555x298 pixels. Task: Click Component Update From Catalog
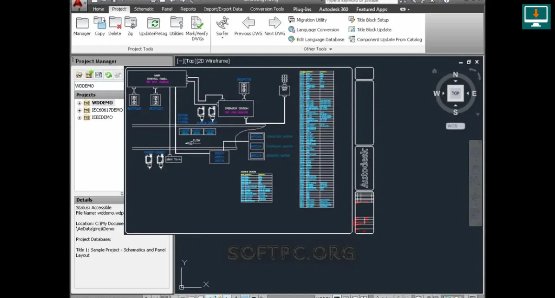pos(385,39)
